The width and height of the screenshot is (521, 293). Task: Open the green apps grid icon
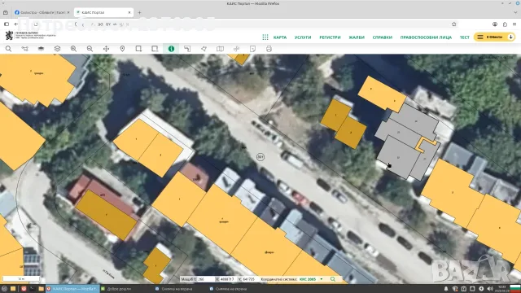265,37
